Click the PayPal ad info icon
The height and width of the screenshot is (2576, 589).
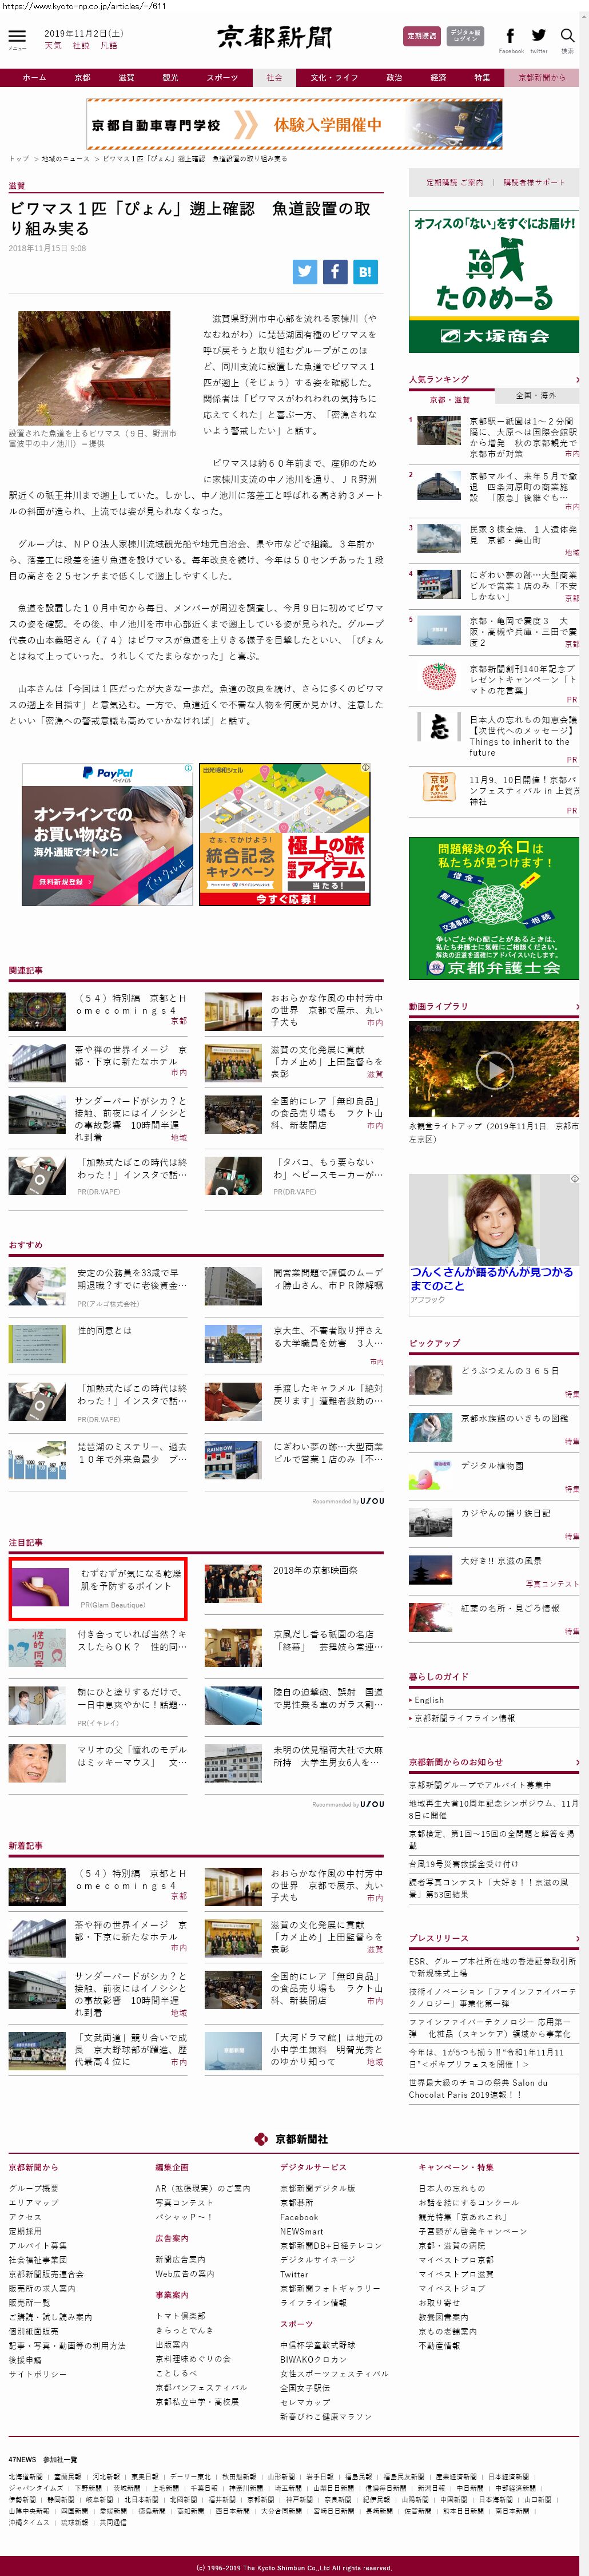pos(188,768)
